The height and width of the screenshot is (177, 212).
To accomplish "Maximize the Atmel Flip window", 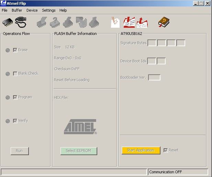I will click(201, 3).
